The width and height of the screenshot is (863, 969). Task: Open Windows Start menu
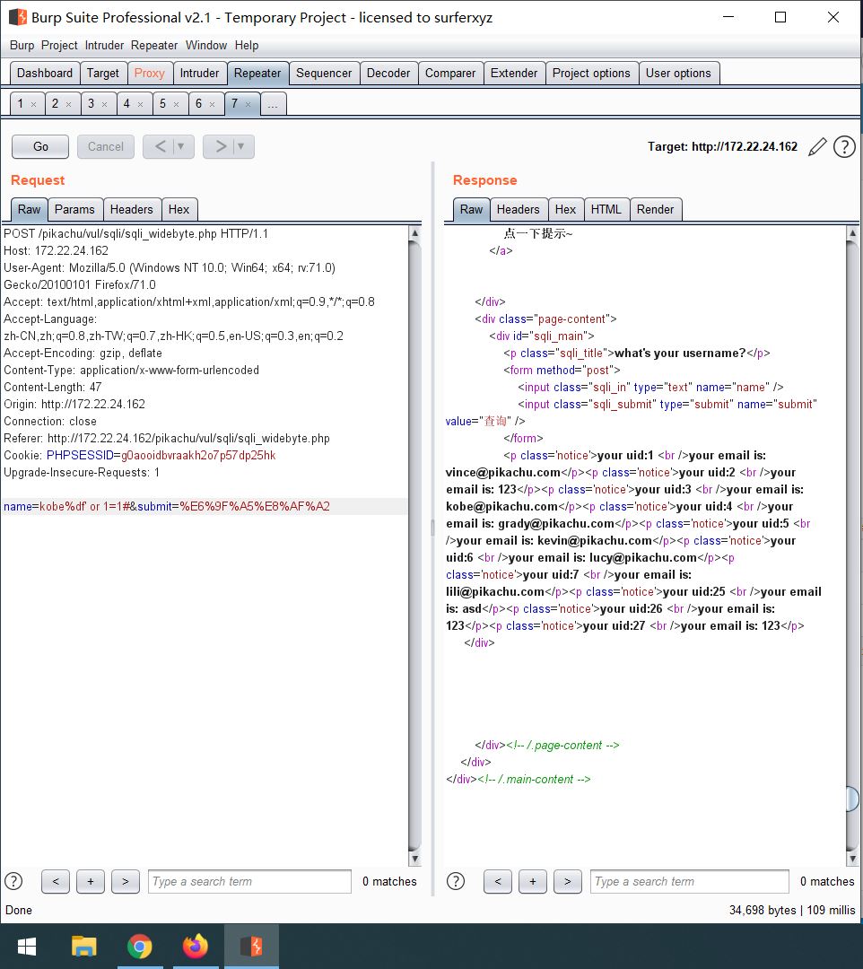pyautogui.click(x=27, y=947)
